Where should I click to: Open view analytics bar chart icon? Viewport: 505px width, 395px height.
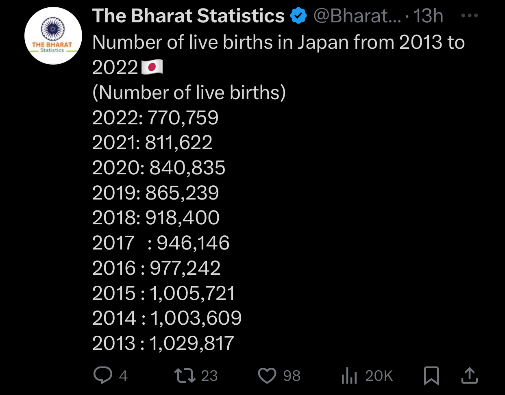[x=349, y=375]
